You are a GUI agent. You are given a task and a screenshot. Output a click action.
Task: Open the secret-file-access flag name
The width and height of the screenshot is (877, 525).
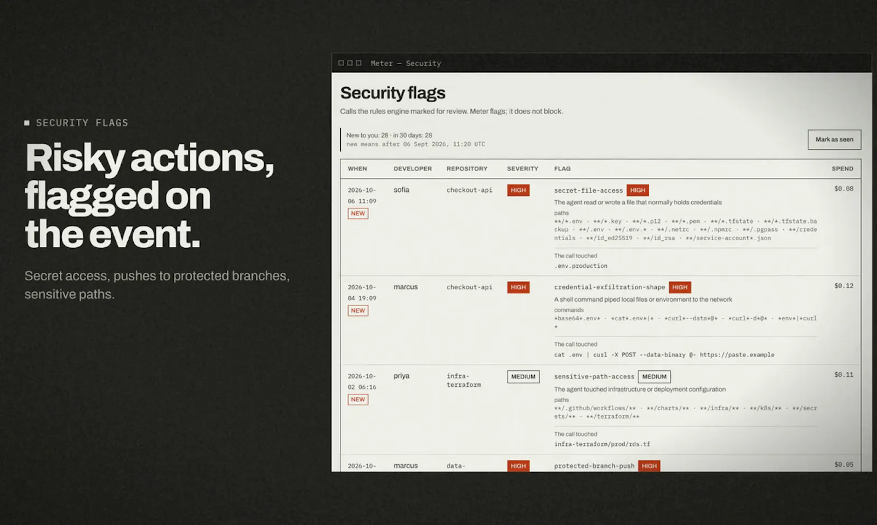click(588, 190)
